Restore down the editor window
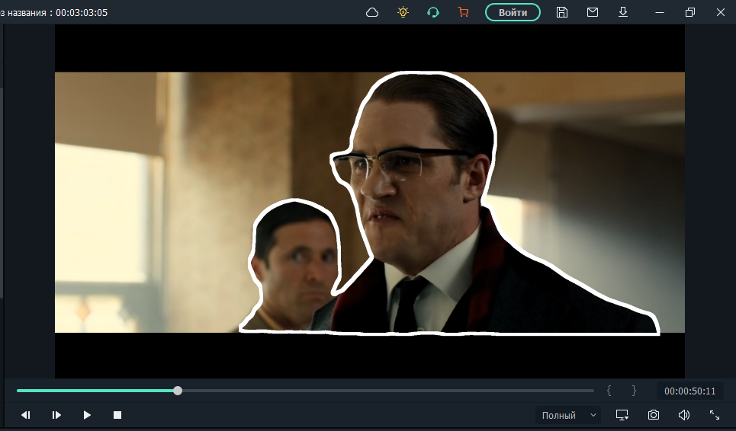The width and height of the screenshot is (736, 431). [x=690, y=13]
